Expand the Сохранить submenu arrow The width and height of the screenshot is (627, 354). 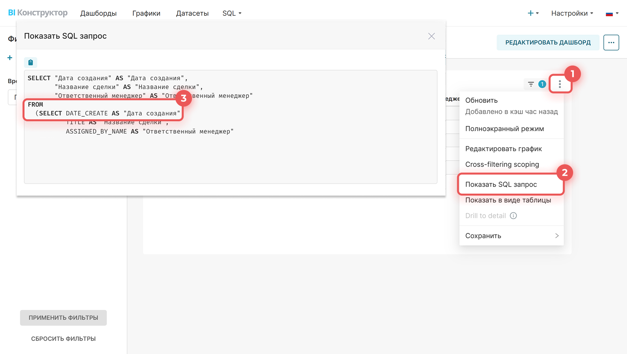(557, 236)
